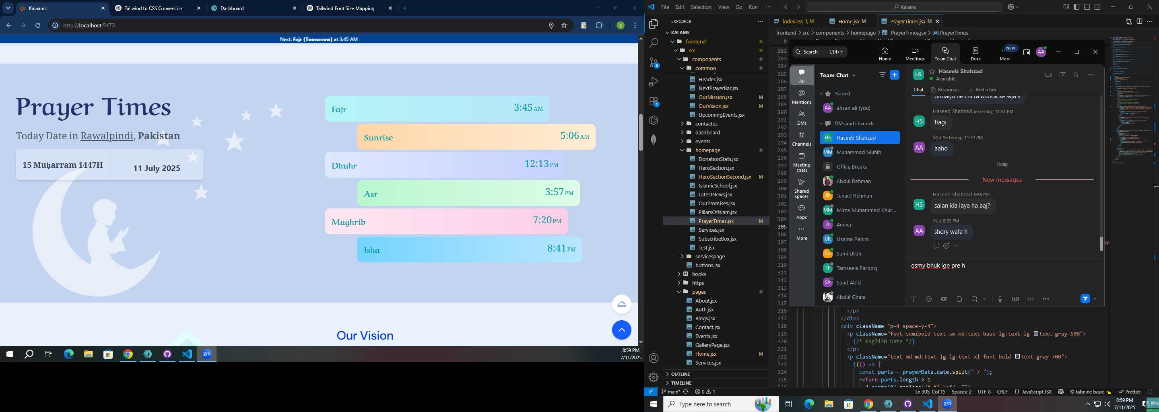Open the VS Code Manage gear icon
Screen dimensions: 1159x412
tap(653, 377)
